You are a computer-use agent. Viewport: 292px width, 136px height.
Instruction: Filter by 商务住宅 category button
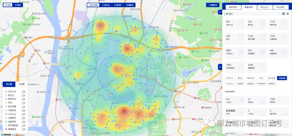click(x=250, y=78)
